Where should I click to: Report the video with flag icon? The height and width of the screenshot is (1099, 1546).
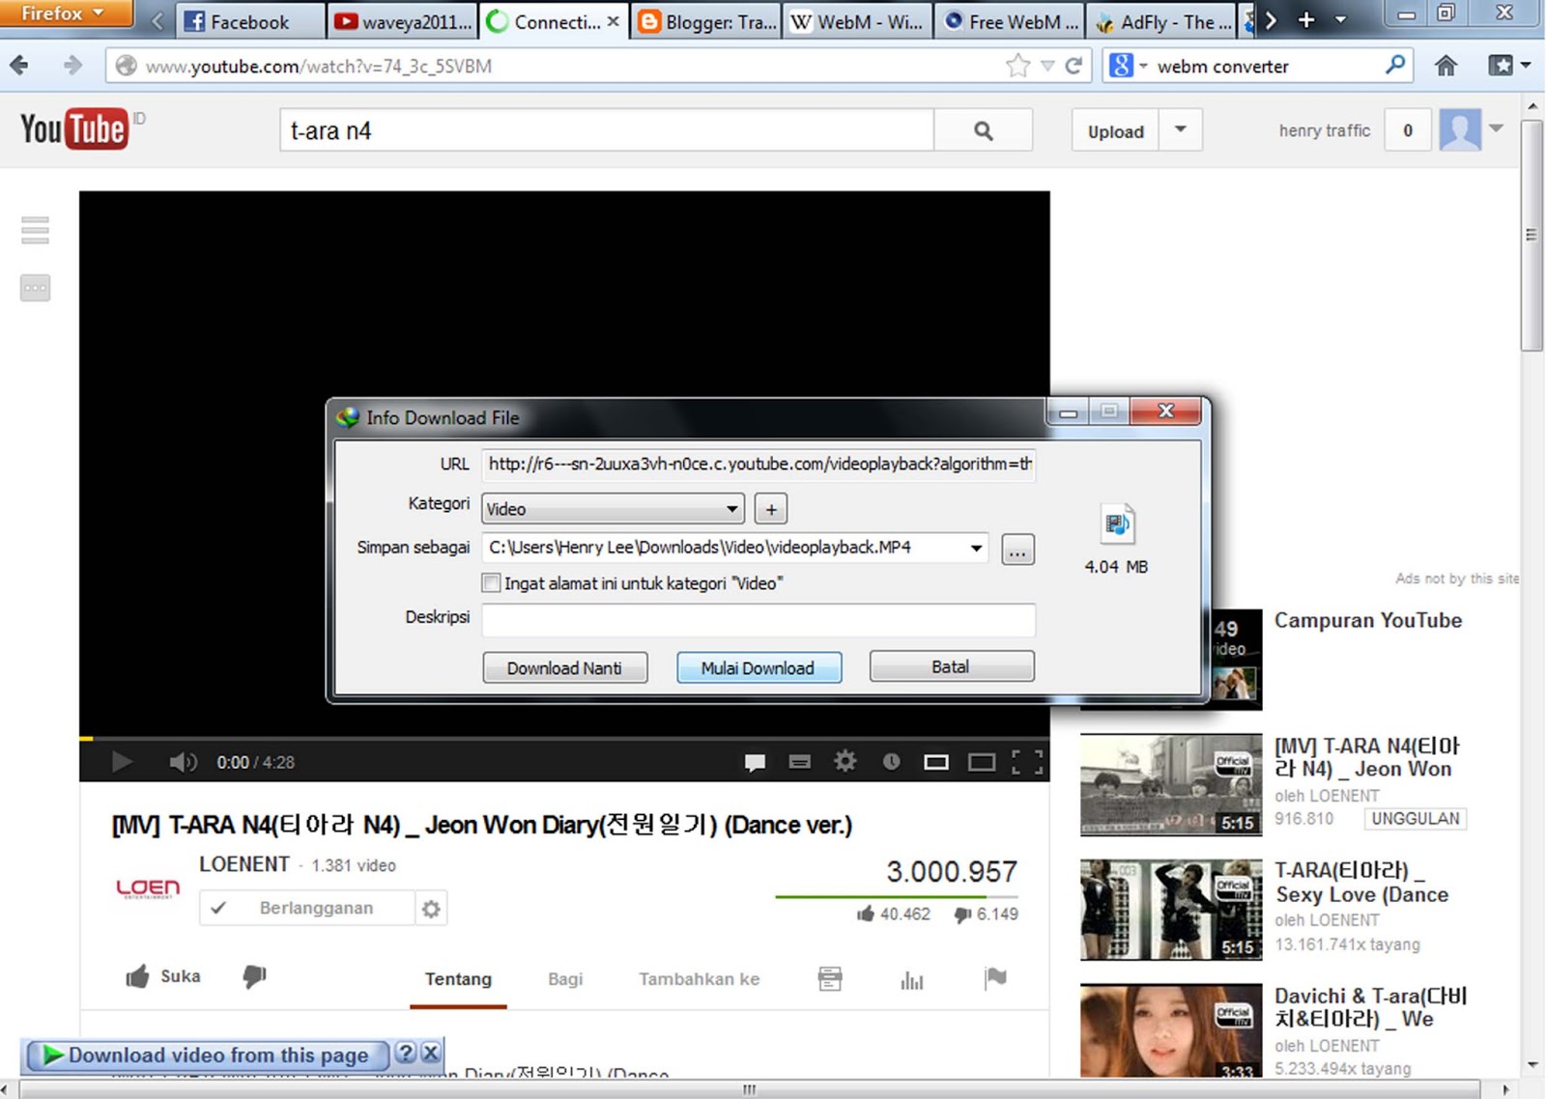[995, 978]
